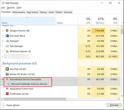The height and width of the screenshot is (110, 124).
Task: Click the Fewer details circle arrow icon
Action: (x=4, y=105)
